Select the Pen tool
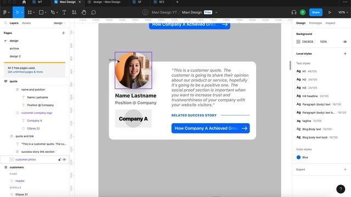Image resolution: width=351 pixels, height=197 pixels. (53, 13)
